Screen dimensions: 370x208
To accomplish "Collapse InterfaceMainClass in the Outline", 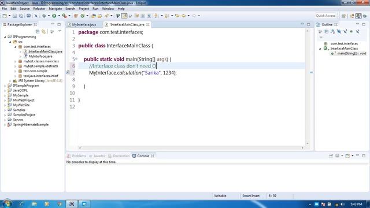I will tap(320, 49).
